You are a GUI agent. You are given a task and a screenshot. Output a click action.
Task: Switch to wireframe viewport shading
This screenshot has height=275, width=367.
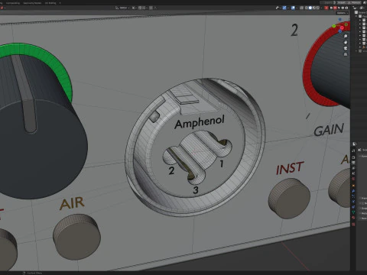click(307, 8)
